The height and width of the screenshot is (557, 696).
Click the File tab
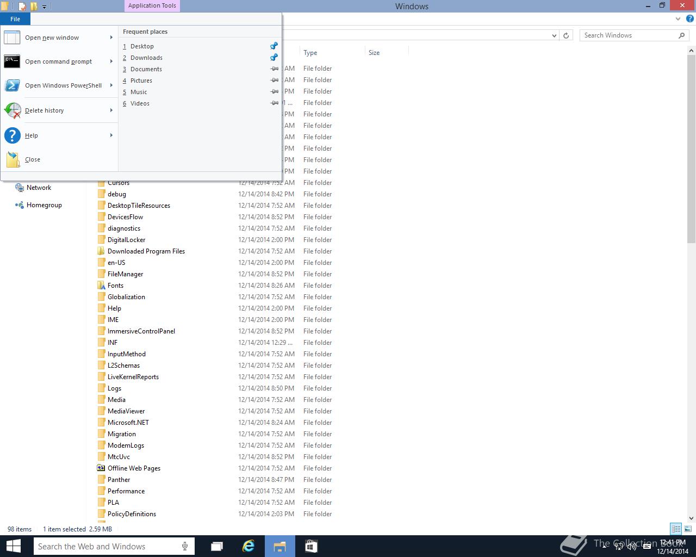coord(15,19)
